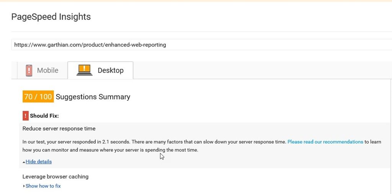Click the red phone icon in Mobile tab
The width and height of the screenshot is (392, 194).
pyautogui.click(x=29, y=70)
